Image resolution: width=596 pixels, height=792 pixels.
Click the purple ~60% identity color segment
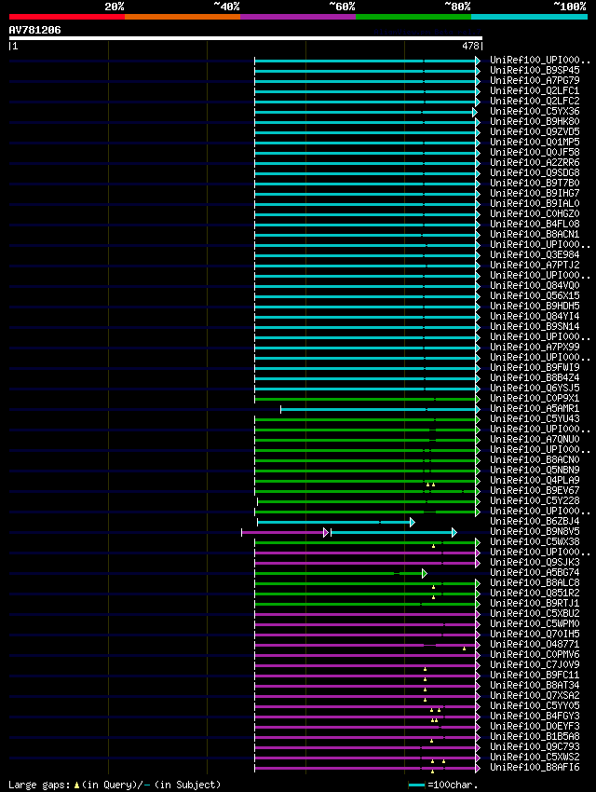point(298,17)
